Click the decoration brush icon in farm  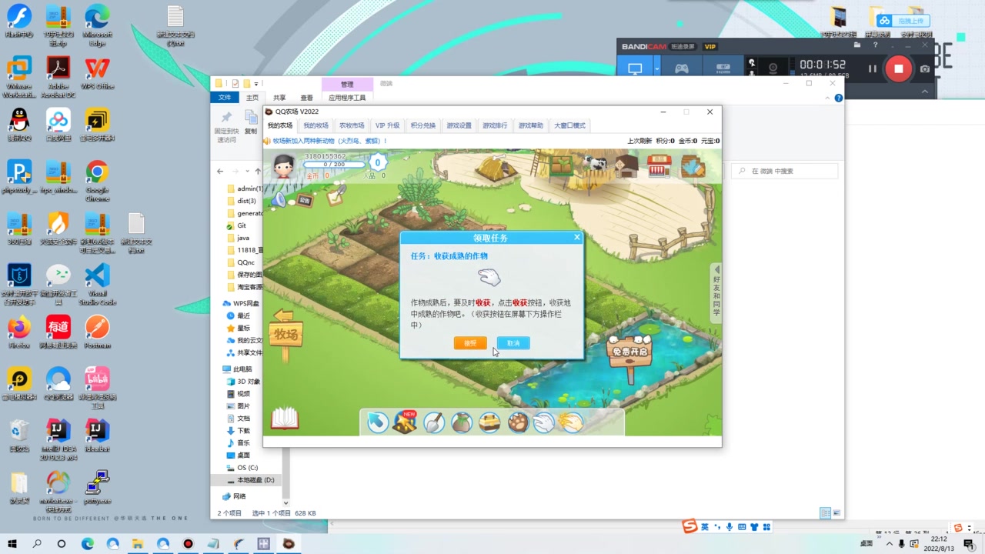693,165
